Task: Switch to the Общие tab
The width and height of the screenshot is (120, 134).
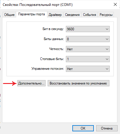Action: coord(9,15)
